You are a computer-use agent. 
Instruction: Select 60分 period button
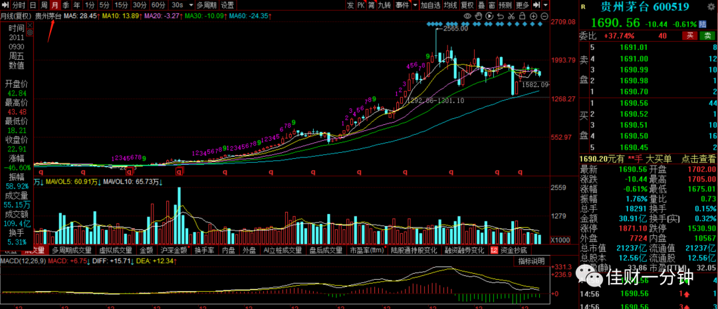[158, 5]
